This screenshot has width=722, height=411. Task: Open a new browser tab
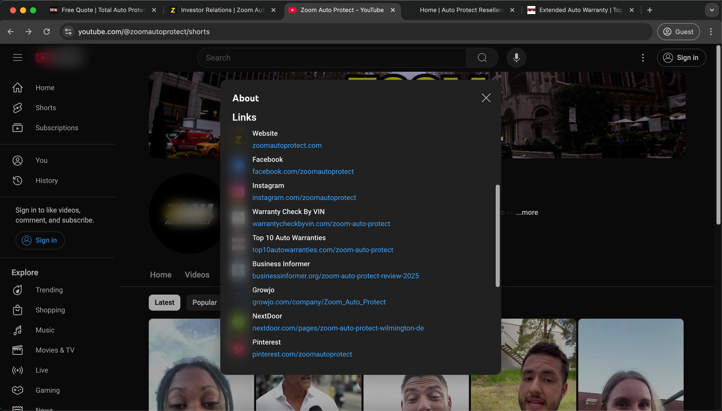click(x=649, y=10)
